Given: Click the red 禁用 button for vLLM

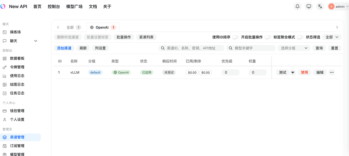Looking at the screenshot, I should click(304, 73).
